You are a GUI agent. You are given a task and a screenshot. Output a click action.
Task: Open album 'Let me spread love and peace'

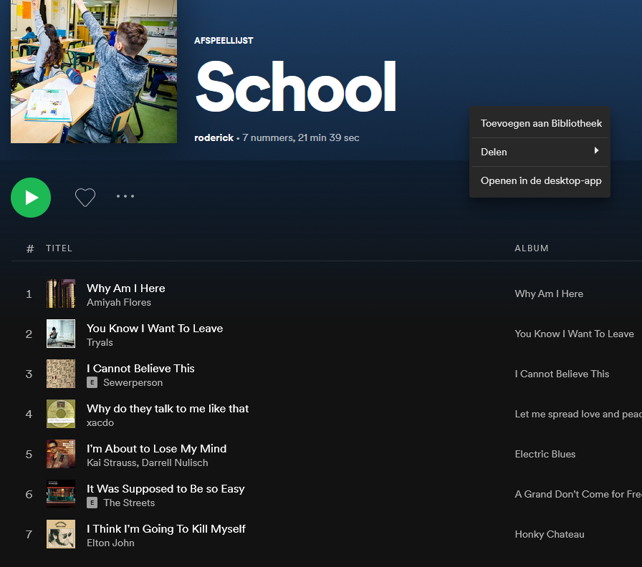point(578,414)
